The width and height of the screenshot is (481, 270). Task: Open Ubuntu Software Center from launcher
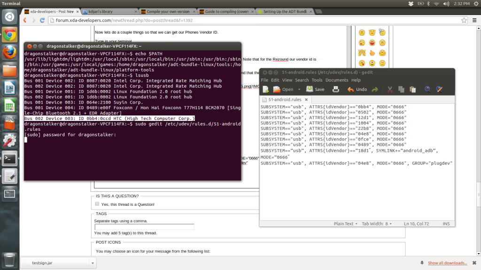pos(9,123)
